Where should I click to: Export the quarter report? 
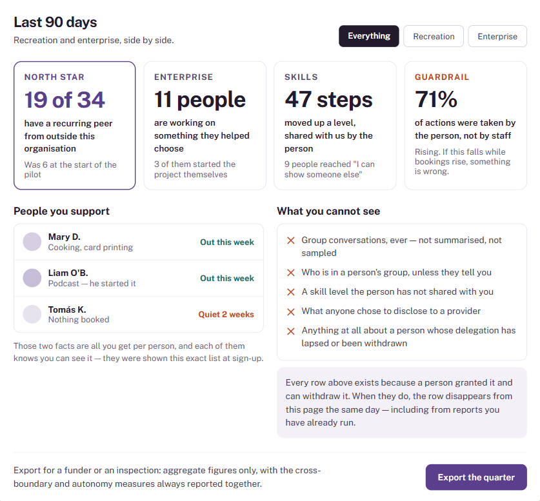(476, 477)
